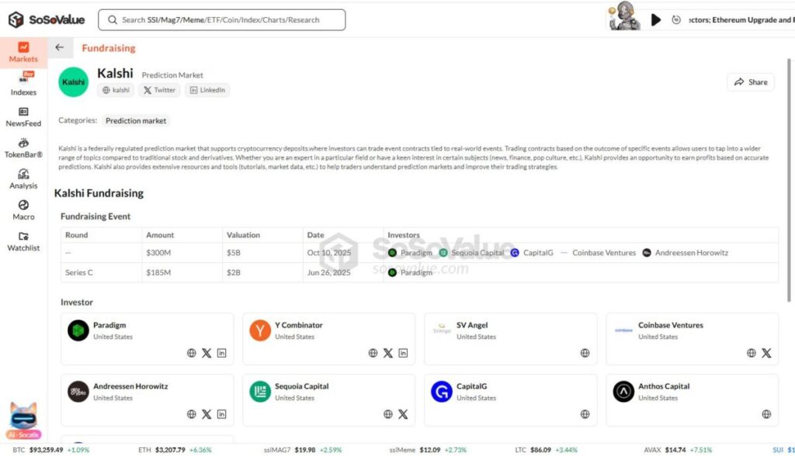Open the Macro sidebar section

[23, 210]
